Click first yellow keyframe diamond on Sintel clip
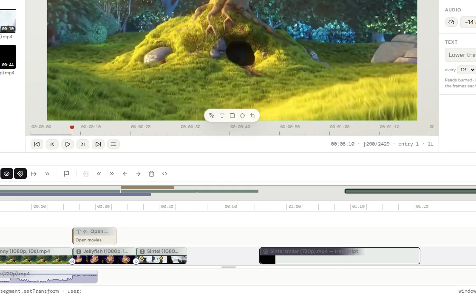 142,258
